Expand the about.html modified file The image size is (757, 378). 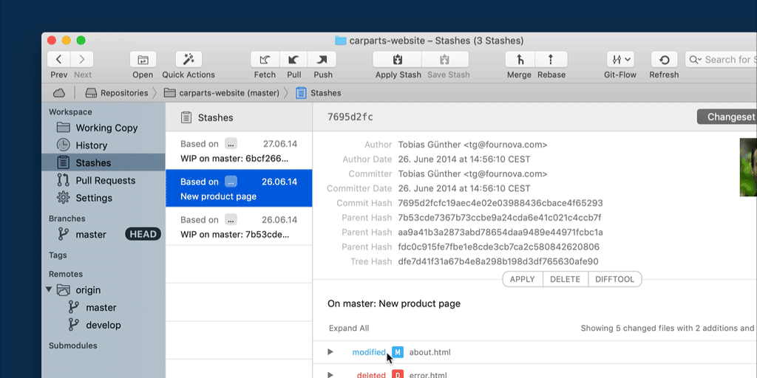(x=330, y=352)
